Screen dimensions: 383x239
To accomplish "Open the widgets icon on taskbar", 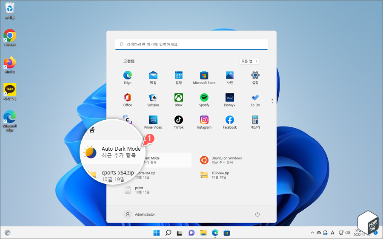I will point(8,233).
